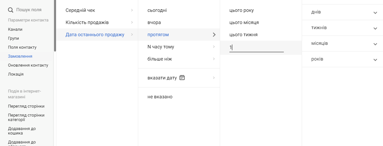Select Дата останнього продажу item
Screen dimensions: 383x146
pyautogui.click(x=95, y=35)
